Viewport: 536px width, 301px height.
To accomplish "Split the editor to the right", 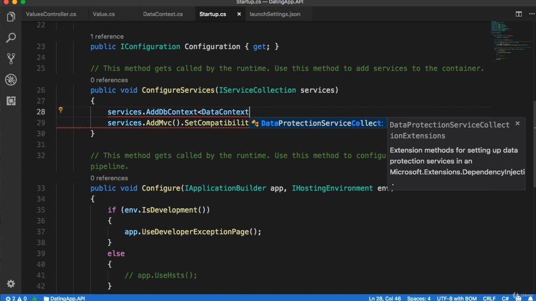I will click(518, 14).
